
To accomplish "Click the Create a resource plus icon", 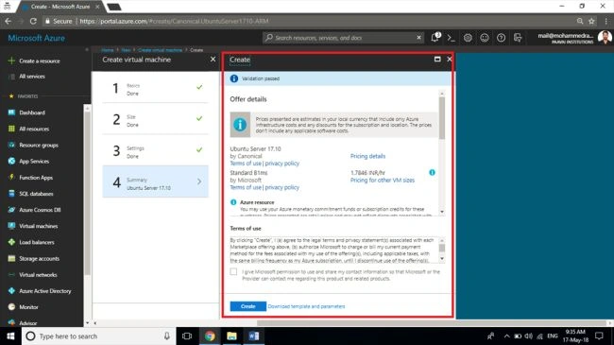I will coord(11,60).
